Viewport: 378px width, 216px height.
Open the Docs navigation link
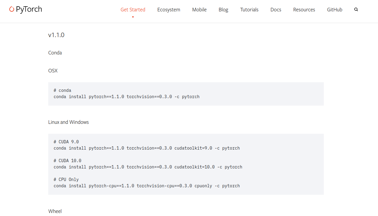276,9
